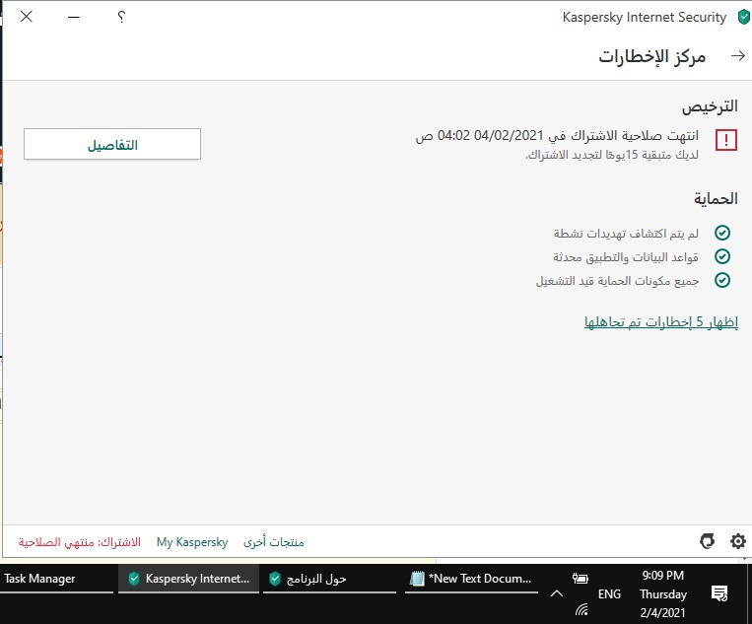Minimize the Kaspersky window
The image size is (752, 624).
73,18
